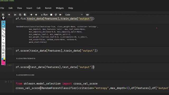Click the 'Decision Trees' notebook title
This screenshot has height=95, width=169.
pos(7,1)
